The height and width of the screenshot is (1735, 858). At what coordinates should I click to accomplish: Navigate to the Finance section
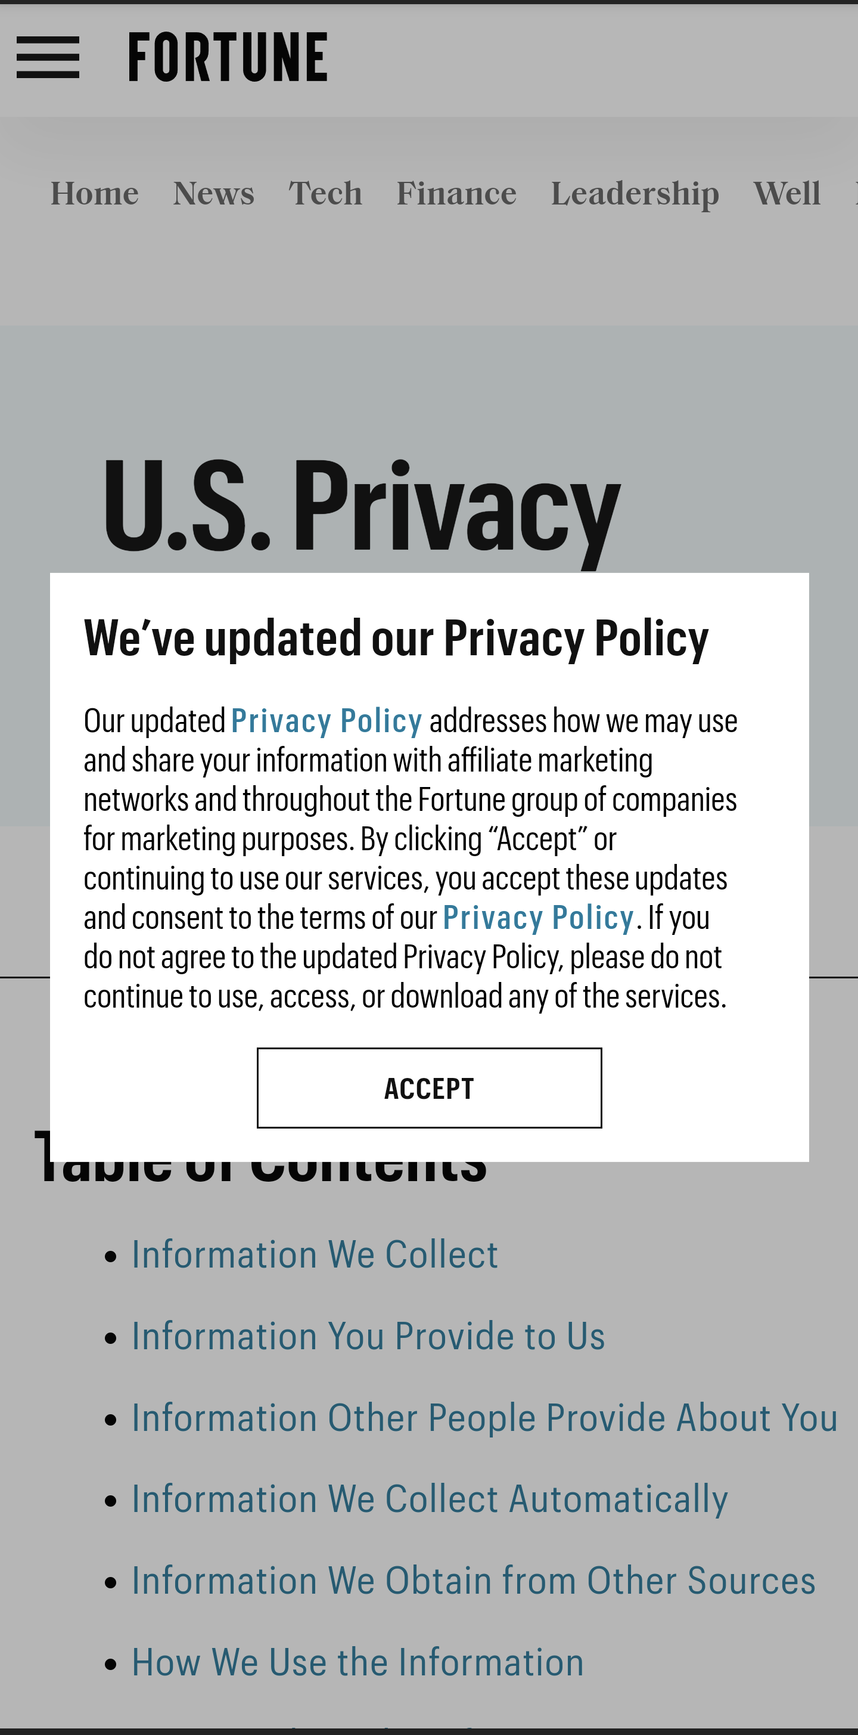point(456,194)
